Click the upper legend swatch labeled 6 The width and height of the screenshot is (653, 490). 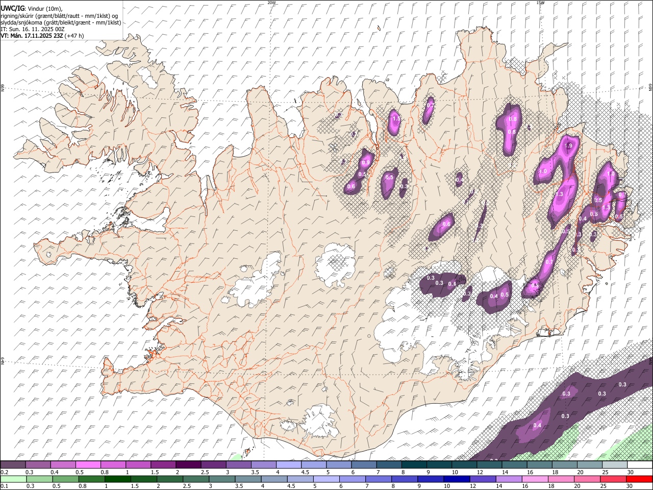click(364, 464)
